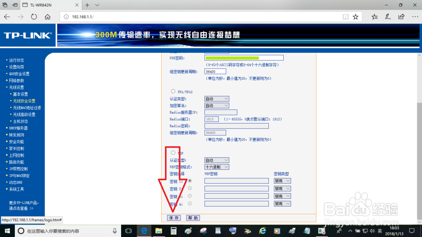This screenshot has width=422, height=237.
Task: Click the 帮助 help button
Action: (193, 218)
